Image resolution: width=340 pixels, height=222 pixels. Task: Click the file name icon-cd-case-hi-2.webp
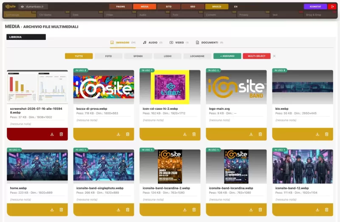point(160,109)
